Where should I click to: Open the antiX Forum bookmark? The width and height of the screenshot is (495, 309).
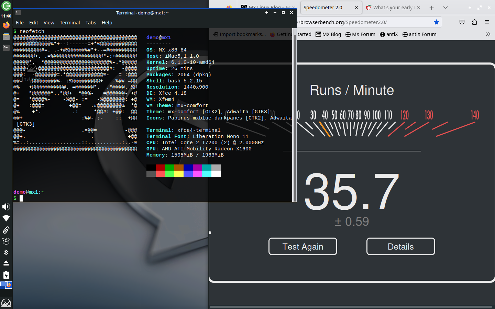[419, 34]
